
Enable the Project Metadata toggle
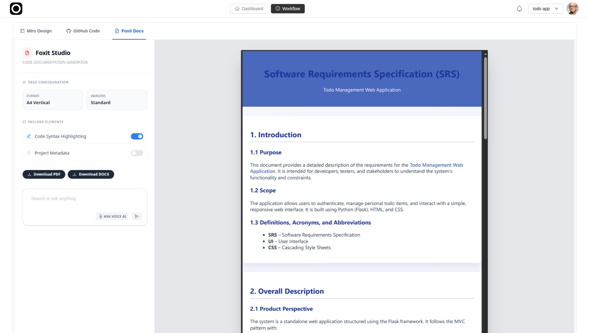[137, 153]
